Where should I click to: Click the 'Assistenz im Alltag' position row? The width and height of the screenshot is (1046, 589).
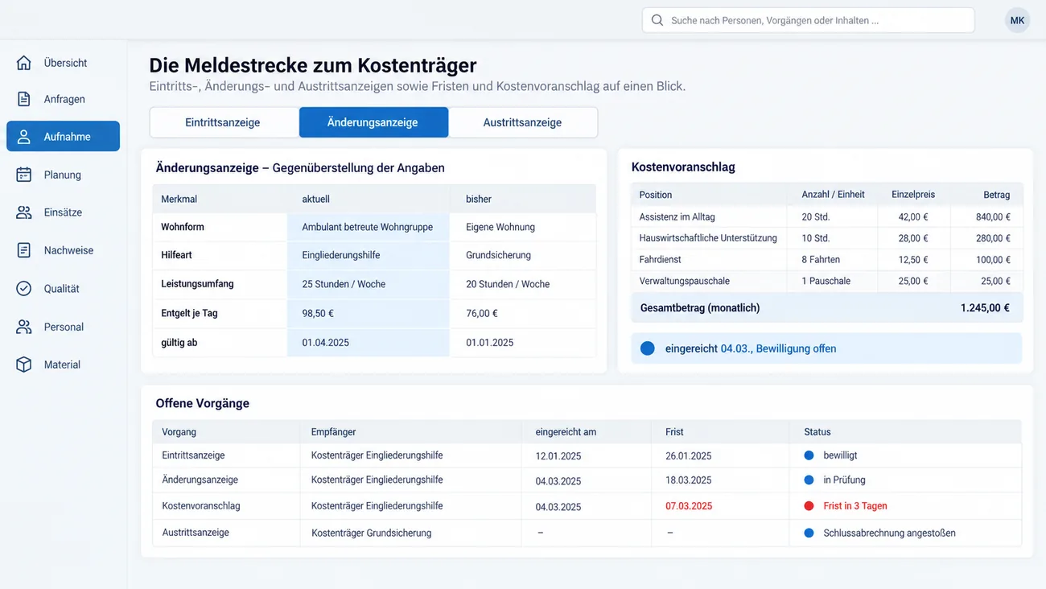(827, 216)
